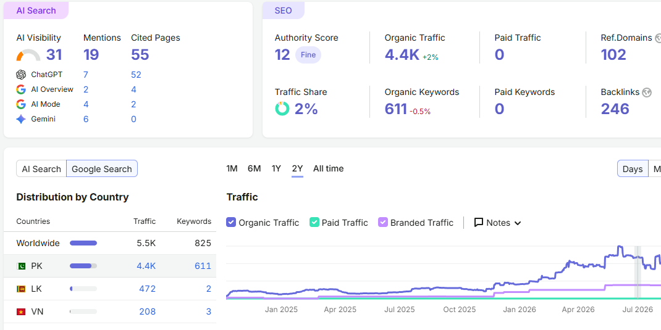
Task: Click the Traffic Share value 2%
Action: click(x=306, y=109)
